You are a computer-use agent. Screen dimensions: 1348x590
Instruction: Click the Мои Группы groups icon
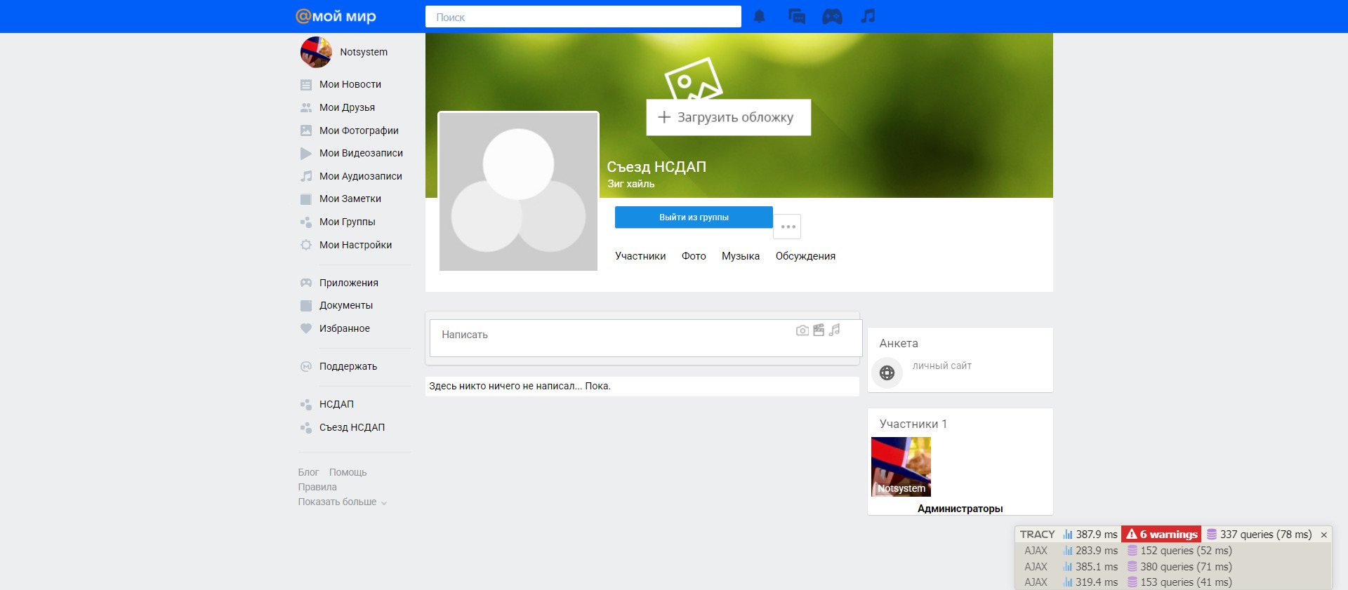[x=306, y=222]
